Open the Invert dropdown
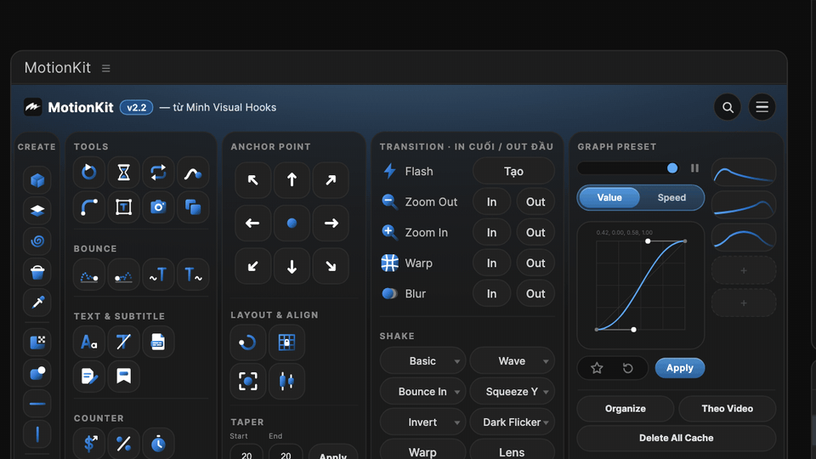The height and width of the screenshot is (459, 816). pos(422,422)
